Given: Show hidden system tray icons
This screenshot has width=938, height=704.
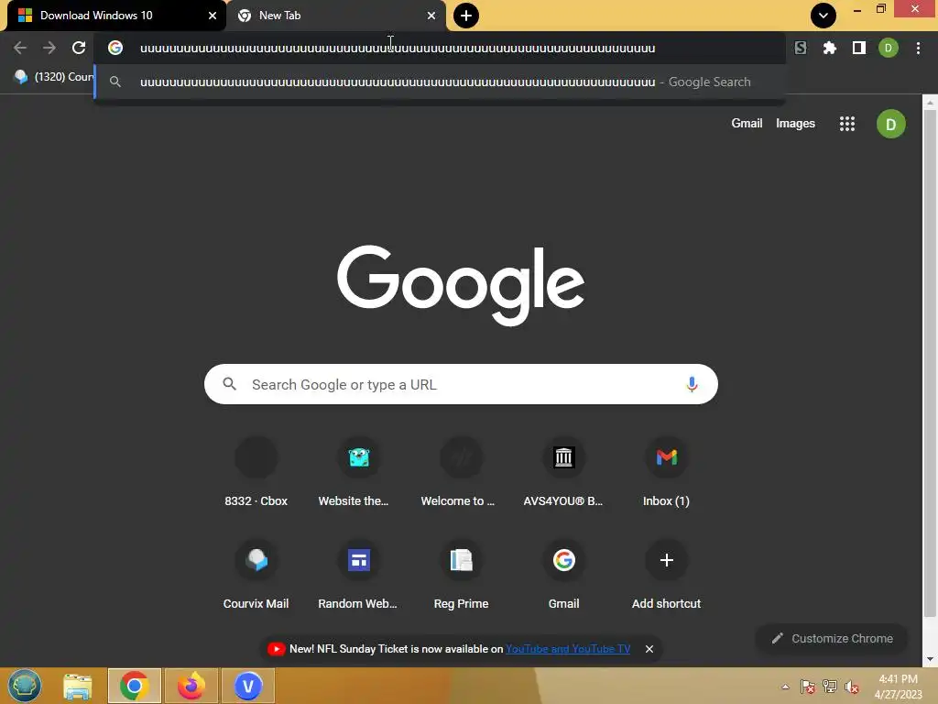Looking at the screenshot, I should [x=785, y=687].
